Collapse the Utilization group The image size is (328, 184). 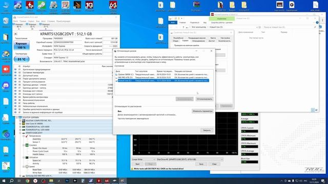(x=24, y=157)
